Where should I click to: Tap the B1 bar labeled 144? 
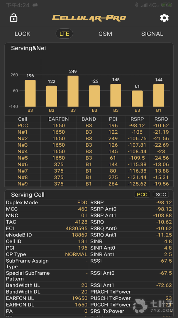(x=159, y=95)
